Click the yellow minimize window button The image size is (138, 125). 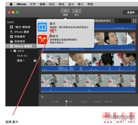click(13, 12)
